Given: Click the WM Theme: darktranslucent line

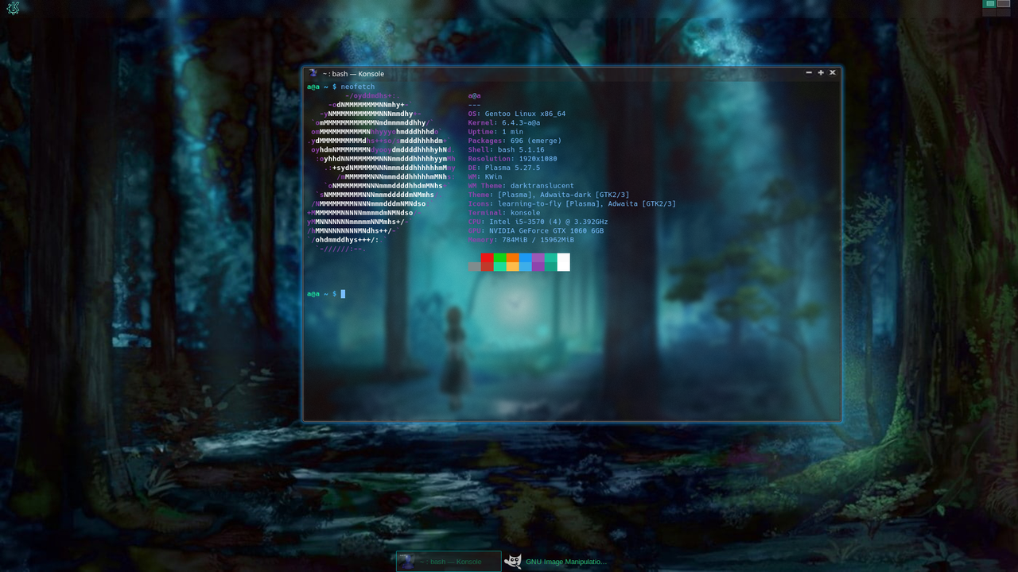Looking at the screenshot, I should pos(521,186).
